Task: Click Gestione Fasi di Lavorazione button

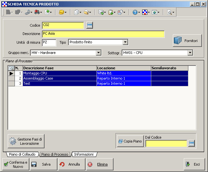Action: point(26,141)
